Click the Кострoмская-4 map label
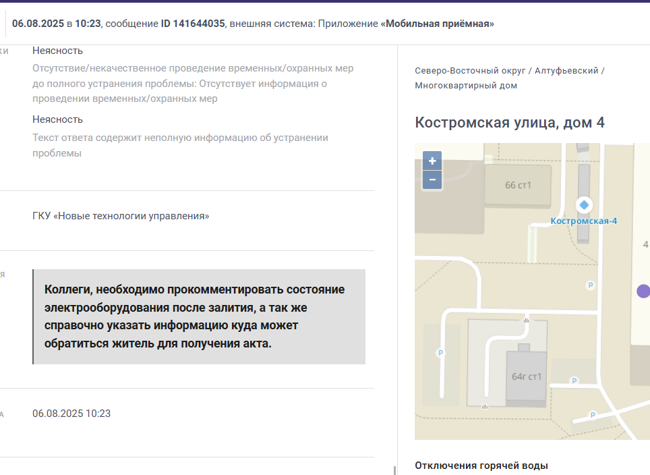Image resolution: width=650 pixels, height=475 pixels. point(584,221)
